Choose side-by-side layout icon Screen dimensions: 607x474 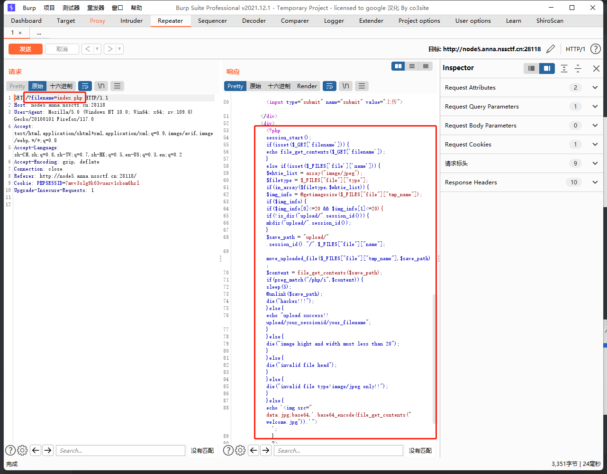399,66
